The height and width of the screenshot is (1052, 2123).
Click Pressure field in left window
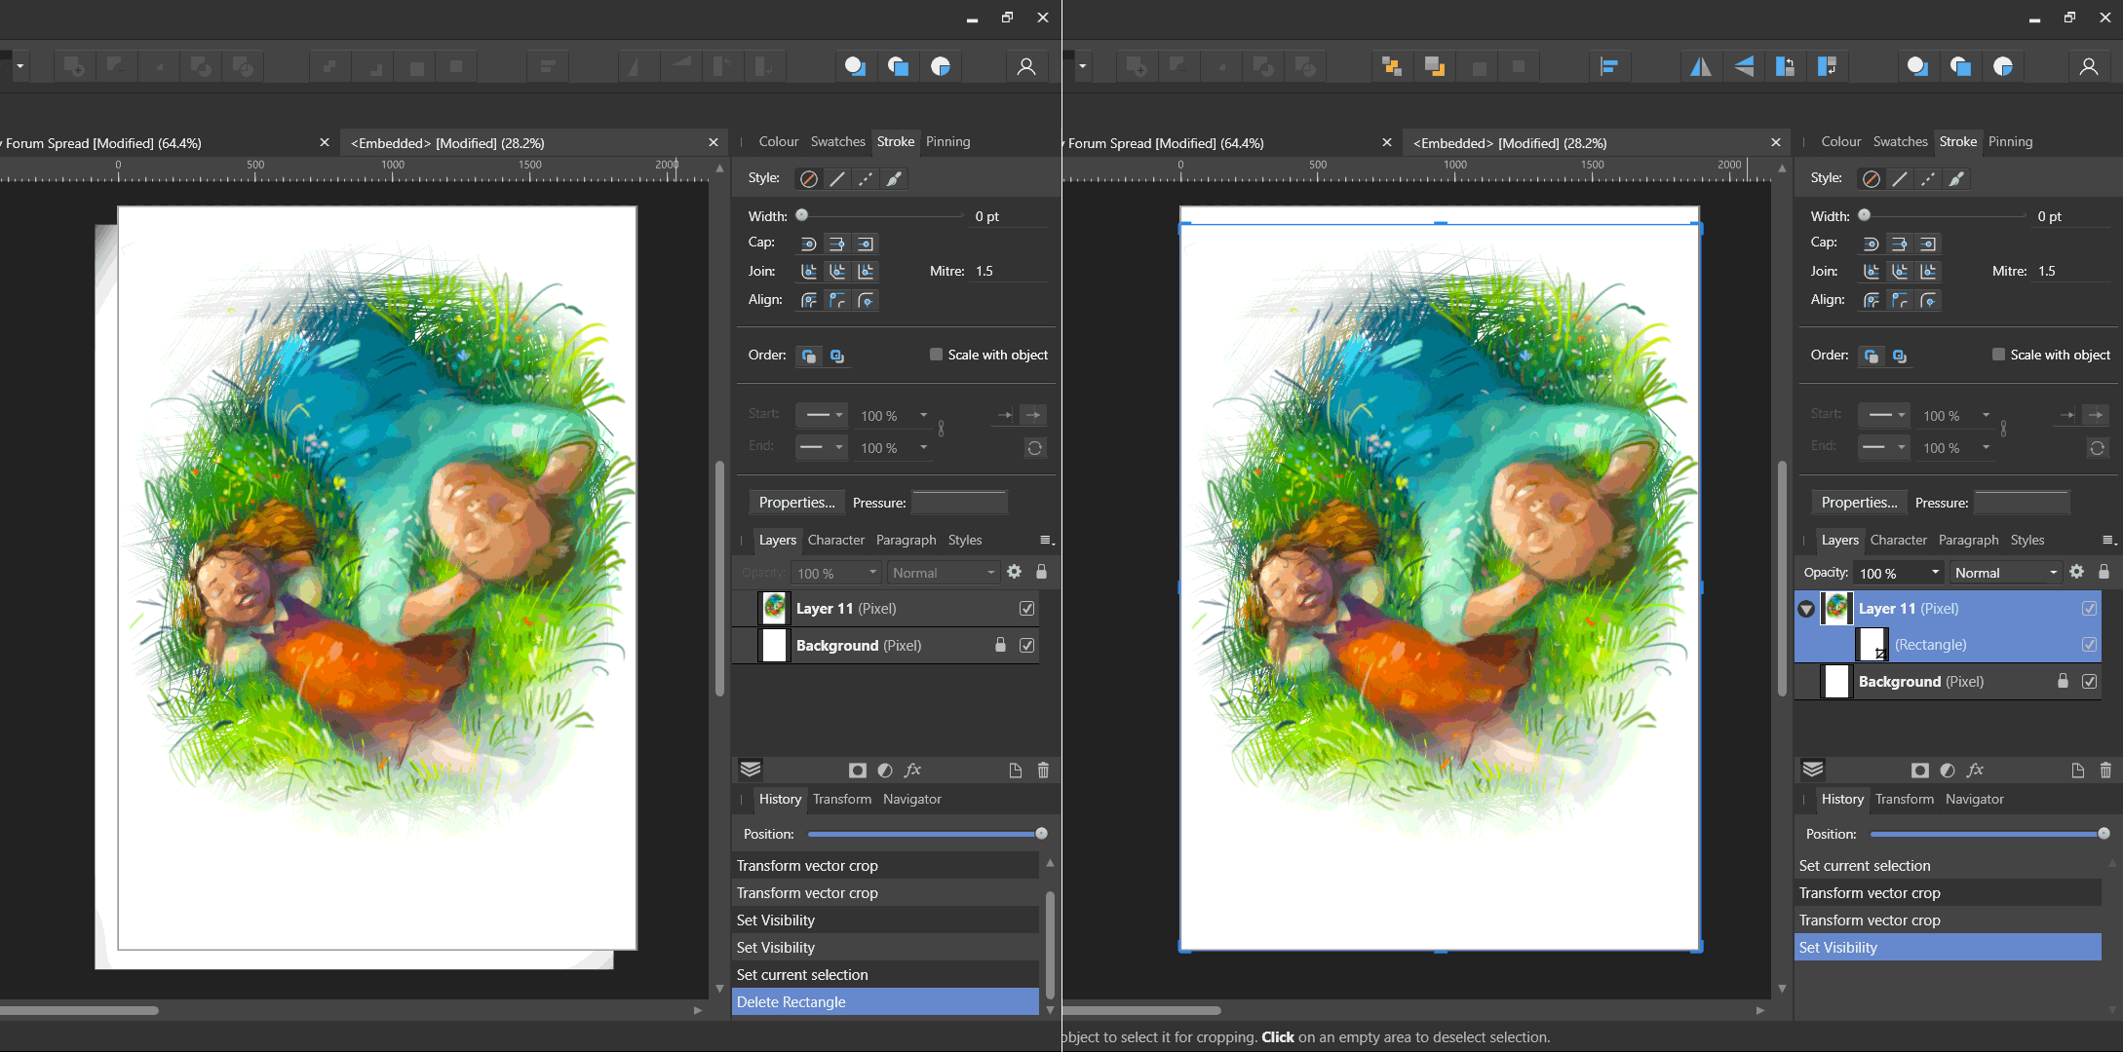[x=959, y=503]
